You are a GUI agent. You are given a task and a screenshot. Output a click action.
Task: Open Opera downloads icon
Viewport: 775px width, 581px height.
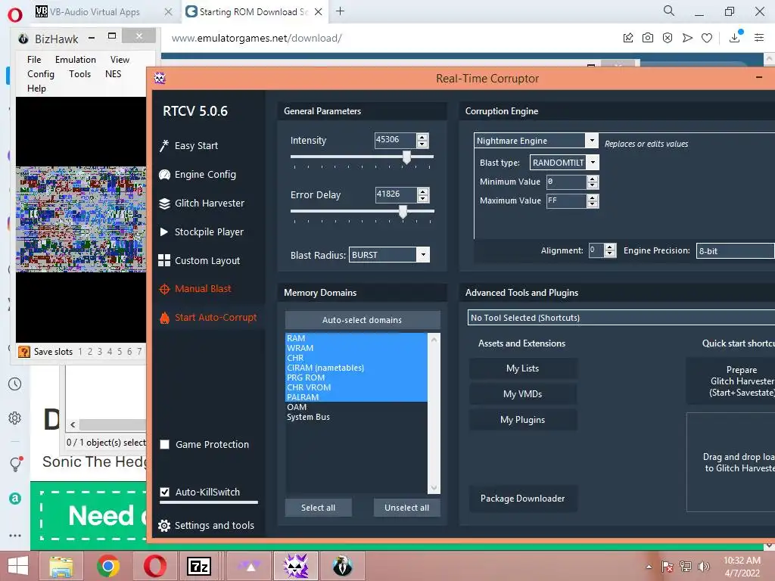[x=736, y=36]
